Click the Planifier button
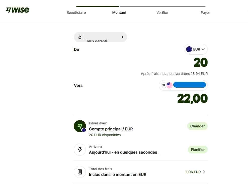 pyautogui.click(x=198, y=150)
